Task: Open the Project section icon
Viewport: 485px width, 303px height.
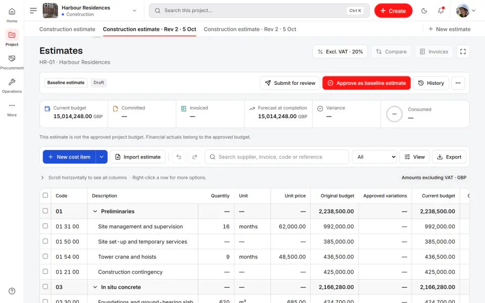Action: tap(12, 35)
